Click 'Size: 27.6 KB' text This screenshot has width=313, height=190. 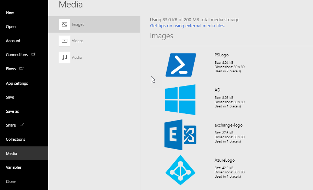click(x=224, y=133)
